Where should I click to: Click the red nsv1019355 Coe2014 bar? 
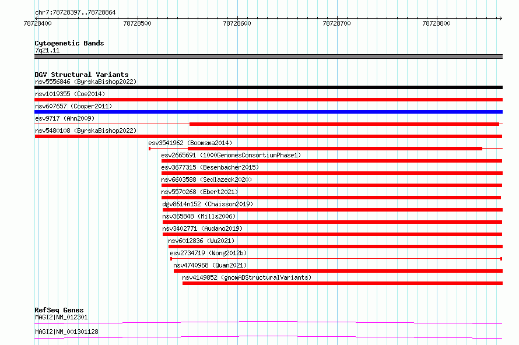[268, 100]
